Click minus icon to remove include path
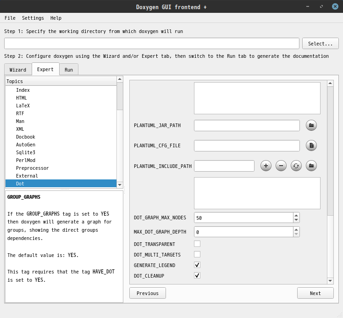The image size is (343, 318). pos(281,166)
